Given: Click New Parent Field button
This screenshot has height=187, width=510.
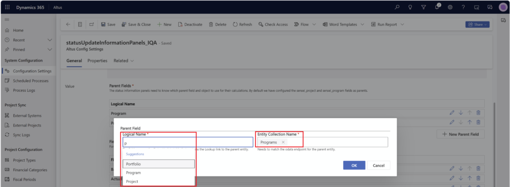Looking at the screenshot, I should pos(460,134).
